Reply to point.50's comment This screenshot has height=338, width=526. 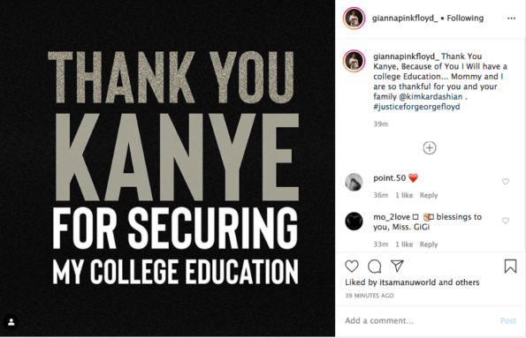(429, 195)
